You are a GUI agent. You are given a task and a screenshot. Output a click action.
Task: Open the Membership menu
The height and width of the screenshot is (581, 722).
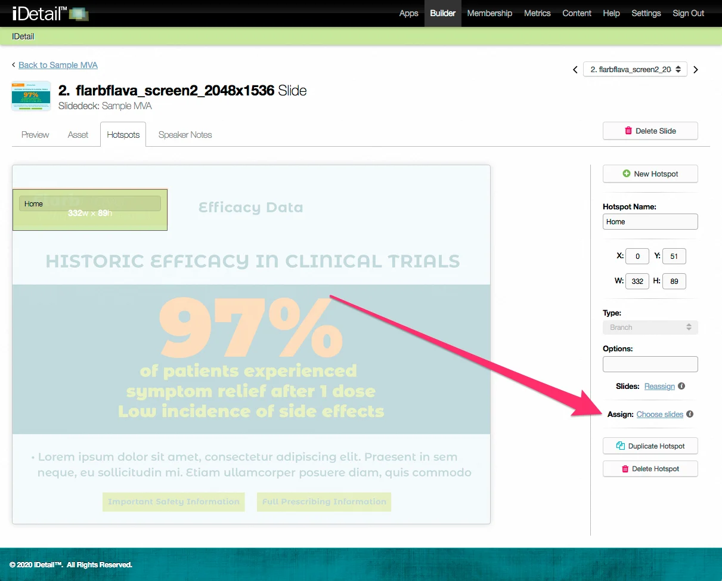(x=489, y=13)
